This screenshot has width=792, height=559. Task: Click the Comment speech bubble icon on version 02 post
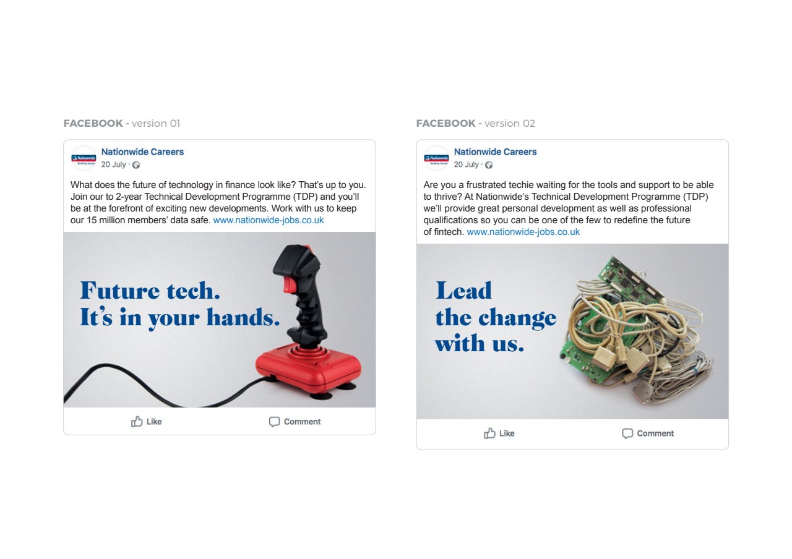627,433
